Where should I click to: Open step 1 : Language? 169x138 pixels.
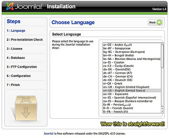pyautogui.click(x=16, y=31)
